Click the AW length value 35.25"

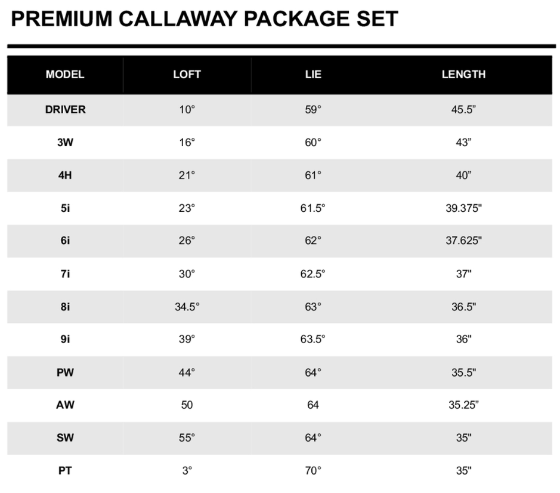pyautogui.click(x=463, y=405)
